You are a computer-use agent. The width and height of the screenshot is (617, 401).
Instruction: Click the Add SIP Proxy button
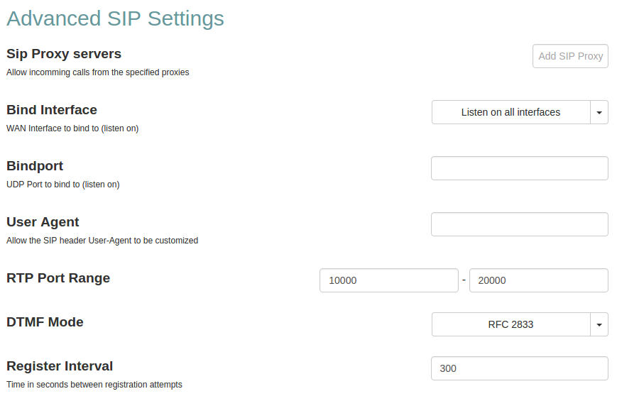click(570, 56)
